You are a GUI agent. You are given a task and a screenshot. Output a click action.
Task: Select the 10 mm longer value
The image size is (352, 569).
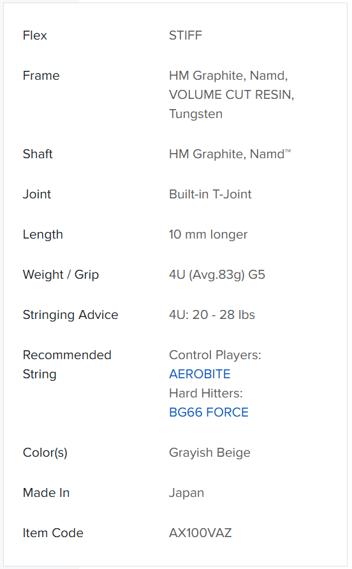point(208,234)
